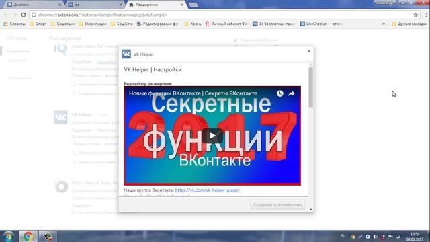Open the Сервисы apps shortcut

pyautogui.click(x=14, y=24)
